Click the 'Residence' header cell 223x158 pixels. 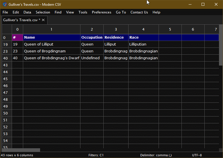click(x=116, y=37)
